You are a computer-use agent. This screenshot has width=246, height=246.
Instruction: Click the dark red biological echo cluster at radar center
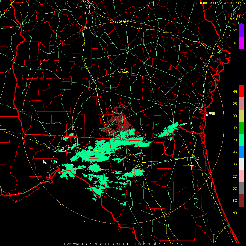pos(122,120)
